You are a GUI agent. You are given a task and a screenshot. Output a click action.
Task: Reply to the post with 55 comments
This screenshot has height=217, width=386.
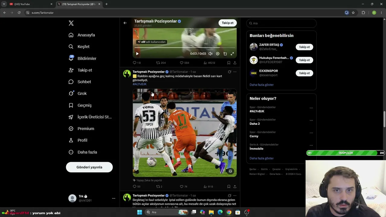(x=137, y=187)
